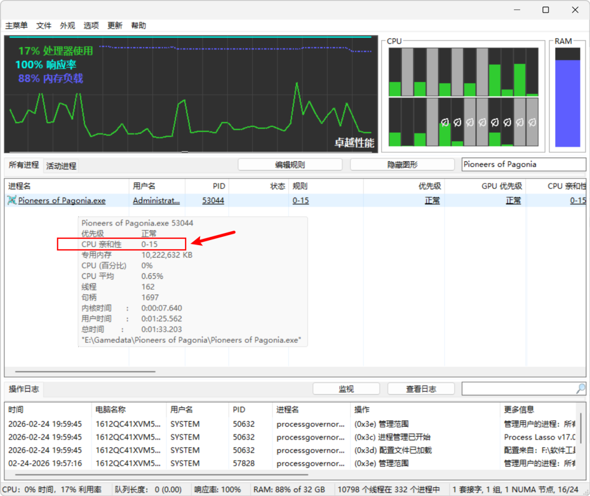Sort by PID column header in process list
This screenshot has height=496, width=590.
[x=207, y=186]
